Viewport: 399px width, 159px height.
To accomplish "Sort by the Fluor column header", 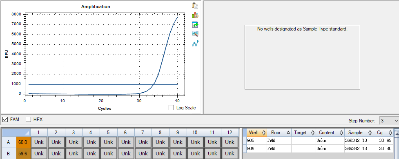I will click(279, 133).
